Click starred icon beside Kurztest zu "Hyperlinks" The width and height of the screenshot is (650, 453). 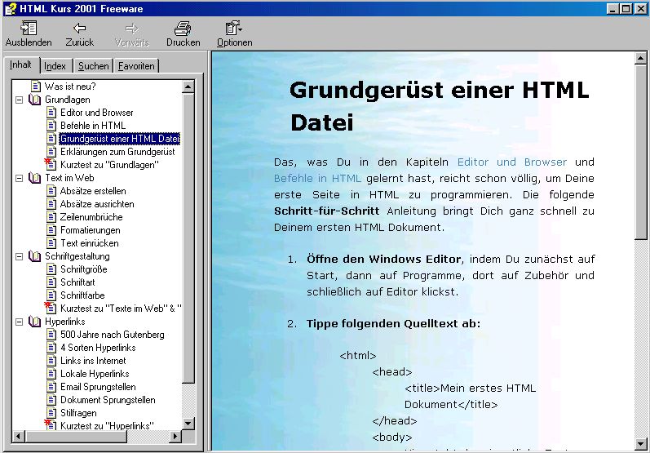[x=51, y=424]
